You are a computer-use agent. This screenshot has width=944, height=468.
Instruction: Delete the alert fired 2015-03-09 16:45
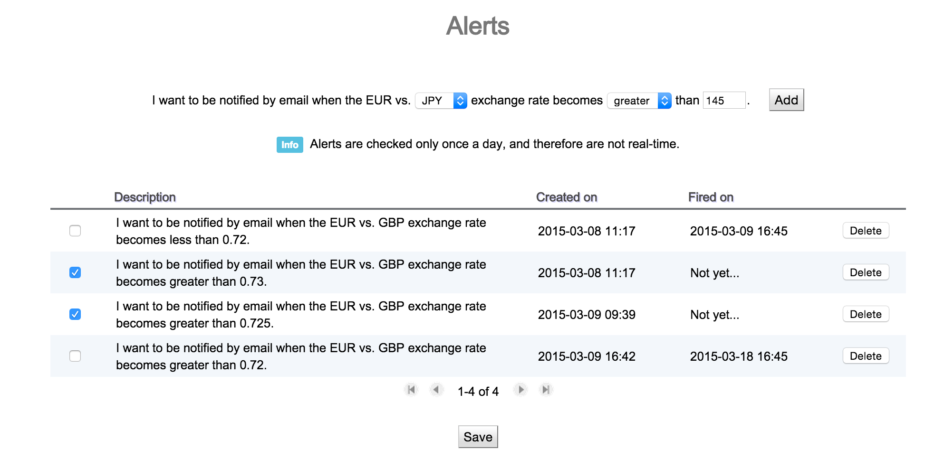click(866, 231)
